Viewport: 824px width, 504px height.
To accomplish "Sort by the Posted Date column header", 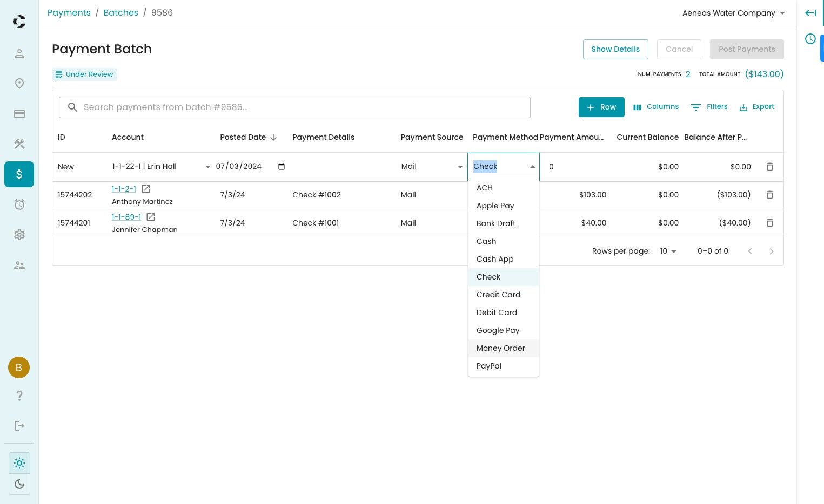I will [x=243, y=137].
